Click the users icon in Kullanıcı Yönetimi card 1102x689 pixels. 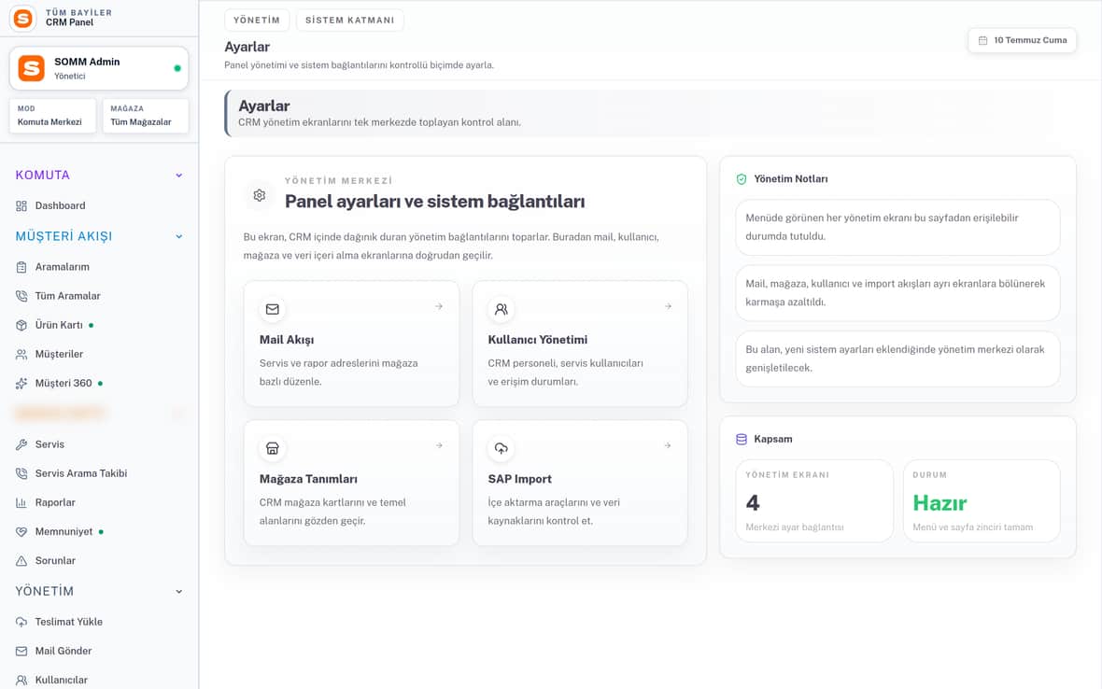(x=502, y=309)
